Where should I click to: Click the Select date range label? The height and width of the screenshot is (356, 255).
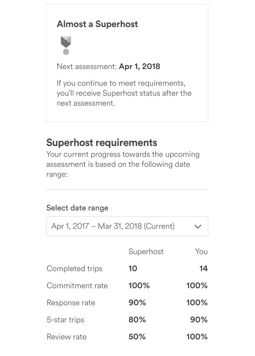coord(77,208)
